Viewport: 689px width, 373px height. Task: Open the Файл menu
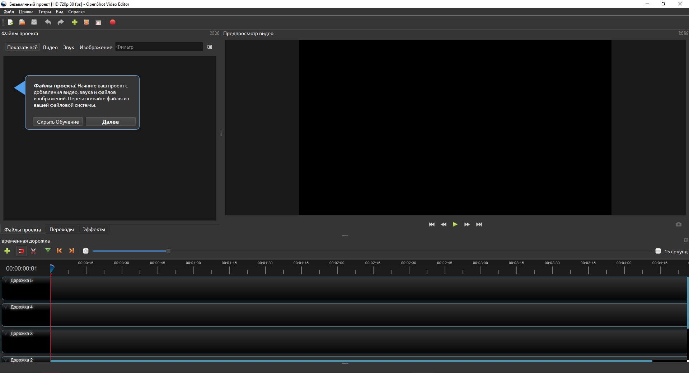point(9,12)
